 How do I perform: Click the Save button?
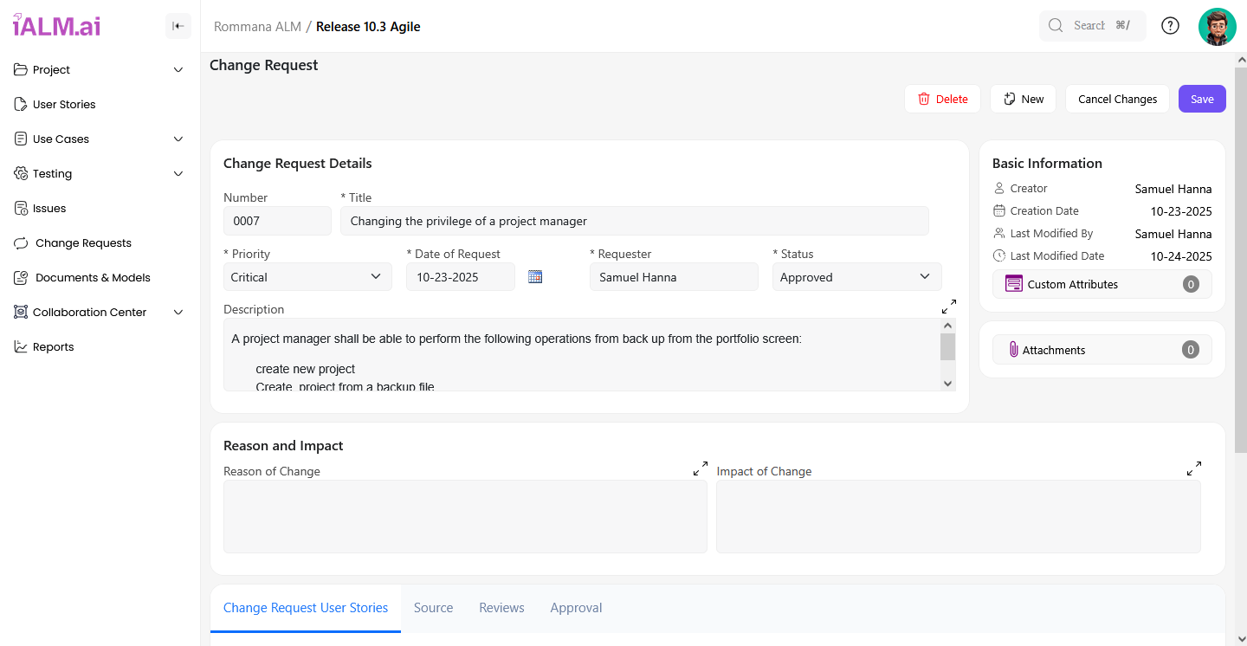(1201, 99)
